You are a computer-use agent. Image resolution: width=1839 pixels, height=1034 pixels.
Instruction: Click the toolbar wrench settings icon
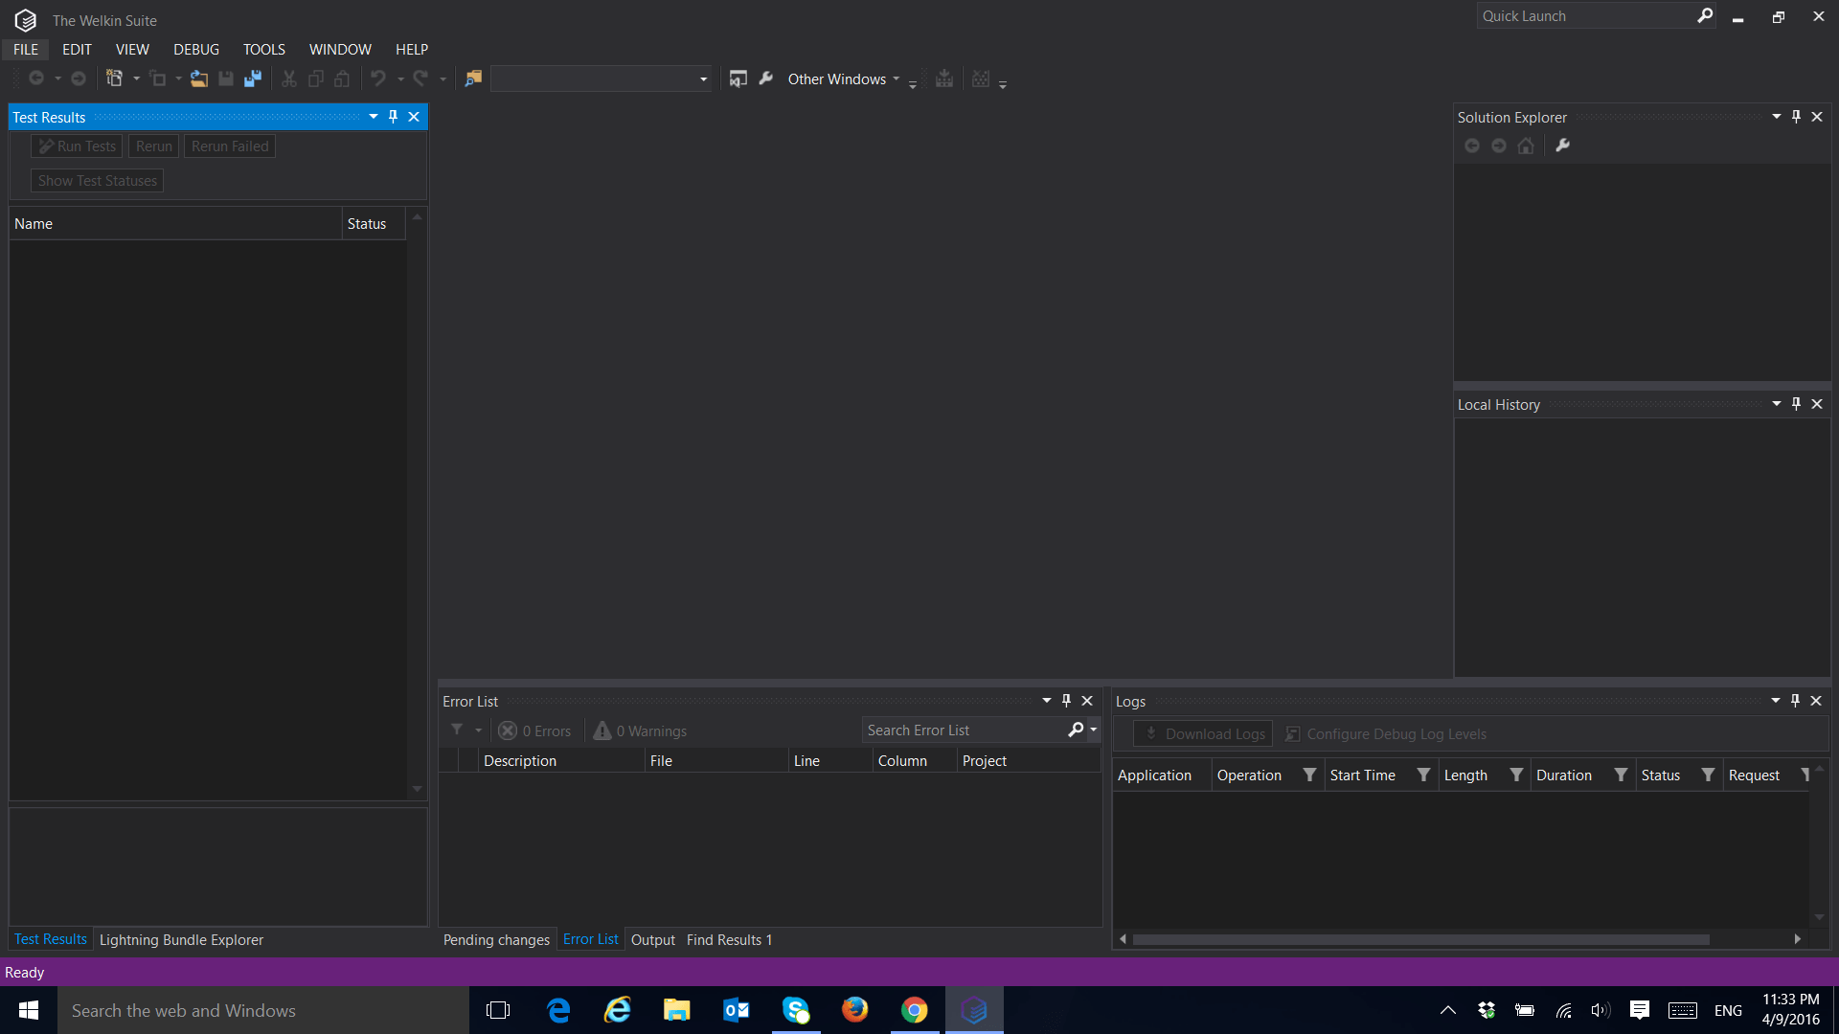point(766,79)
